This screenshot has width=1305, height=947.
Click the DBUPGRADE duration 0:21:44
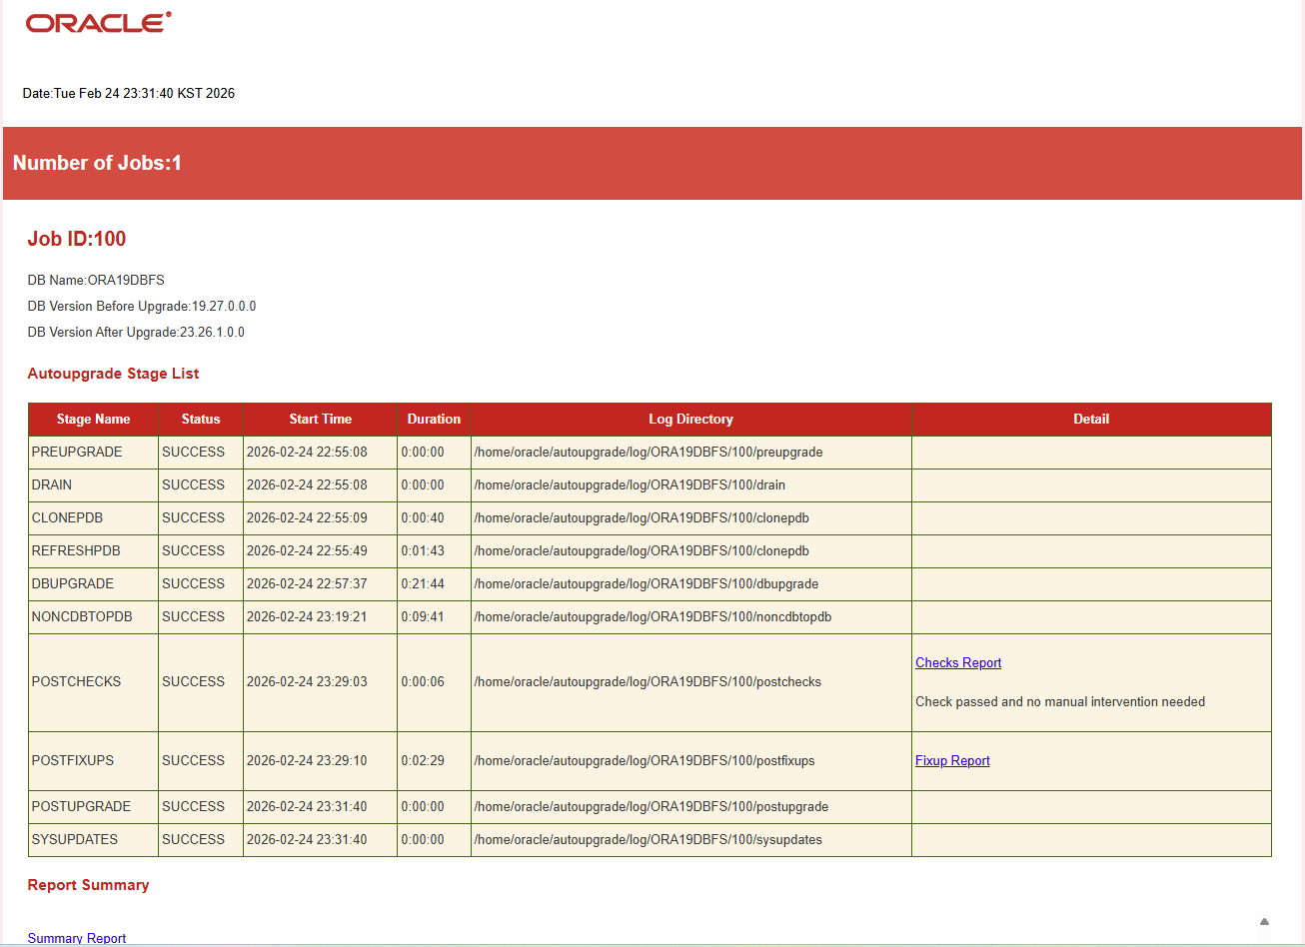click(x=423, y=584)
